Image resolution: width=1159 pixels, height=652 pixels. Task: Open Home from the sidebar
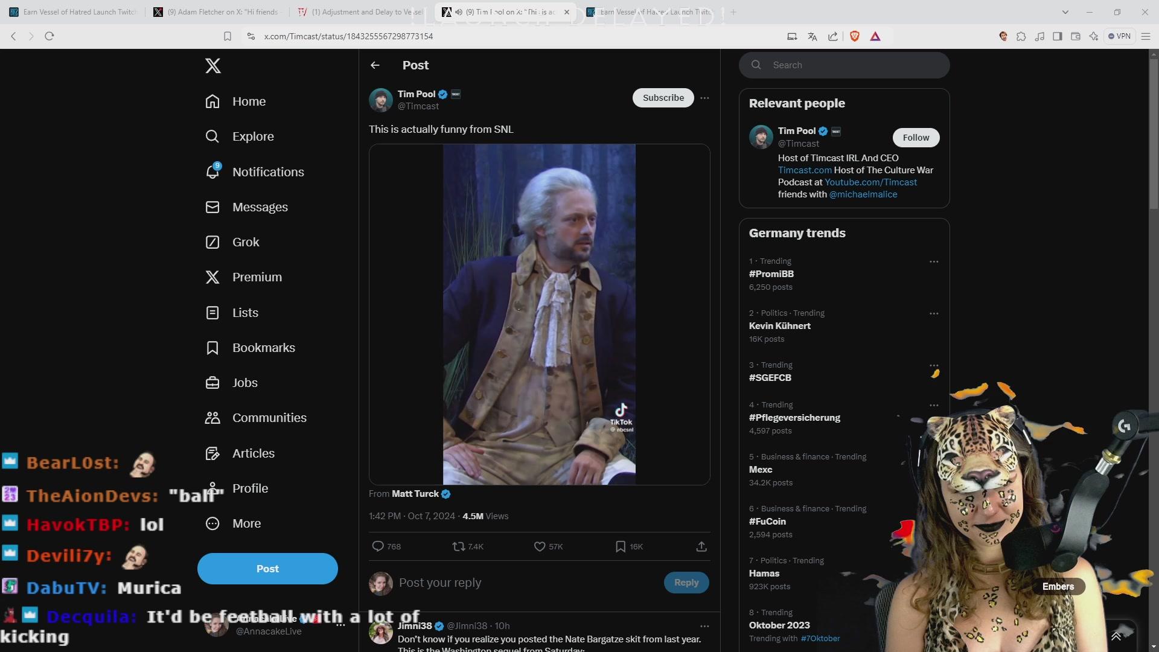[x=235, y=101]
